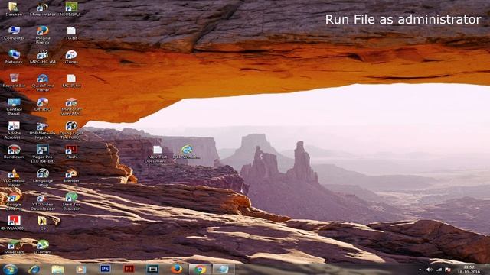Open Windows Explorer from the taskbar
Image resolution: width=490 pixels, height=275 pixels.
pos(57,269)
